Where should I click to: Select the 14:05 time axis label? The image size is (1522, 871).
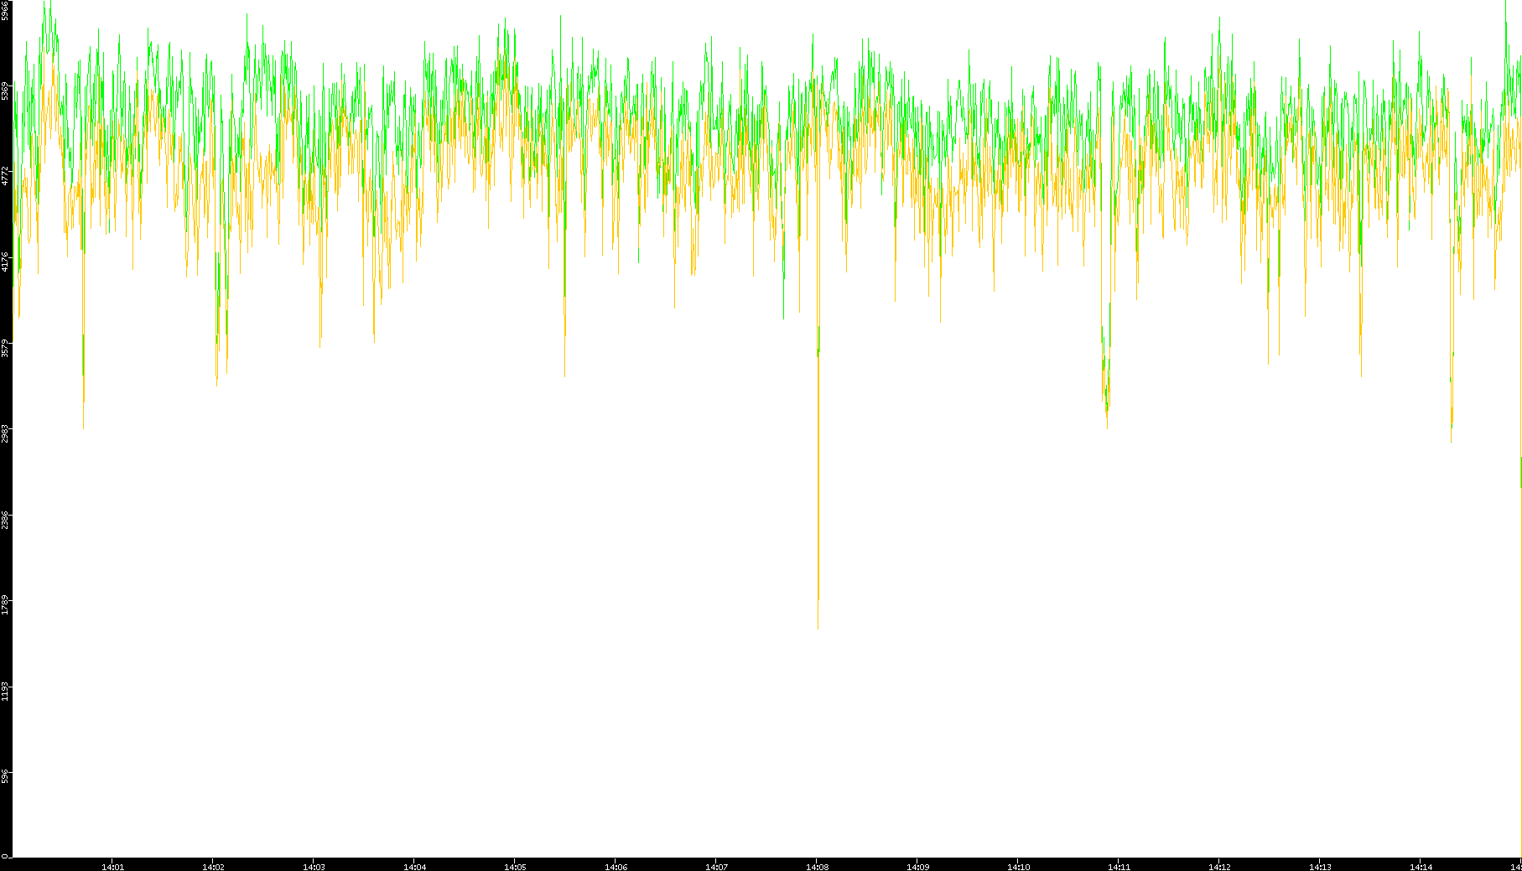click(515, 867)
